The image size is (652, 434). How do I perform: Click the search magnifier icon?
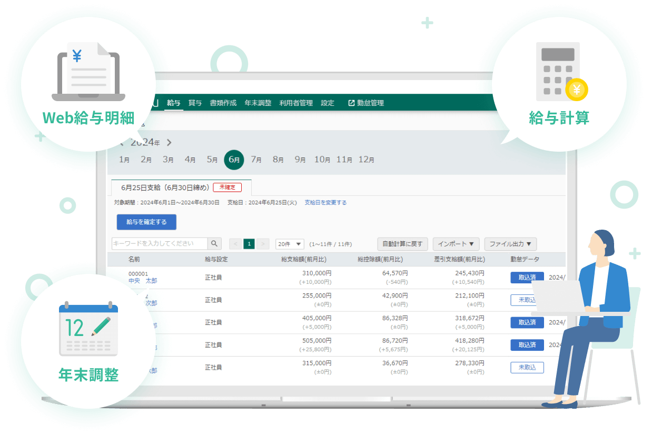coord(214,244)
